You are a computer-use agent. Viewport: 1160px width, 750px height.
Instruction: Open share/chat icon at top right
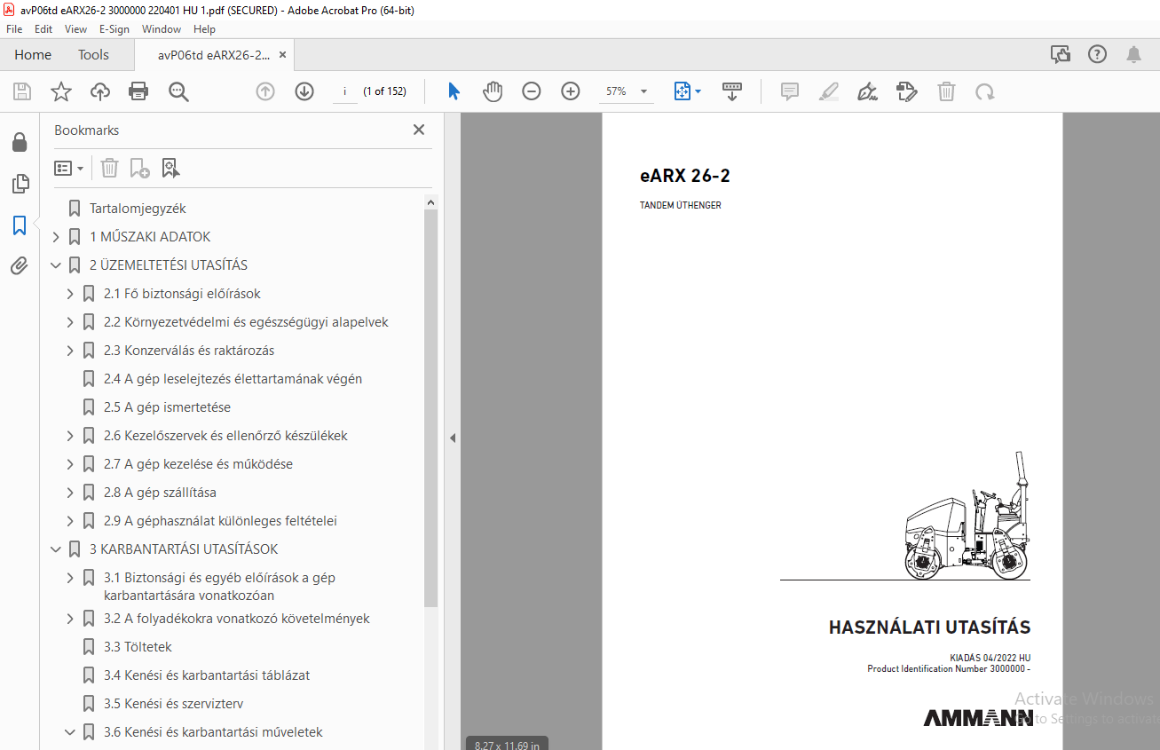(x=1061, y=55)
